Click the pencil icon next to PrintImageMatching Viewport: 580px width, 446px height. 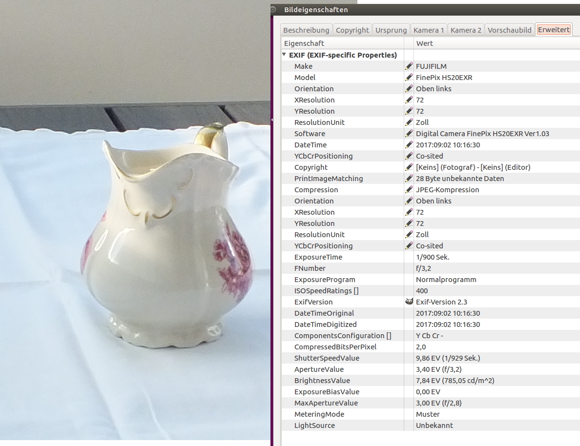tap(409, 178)
